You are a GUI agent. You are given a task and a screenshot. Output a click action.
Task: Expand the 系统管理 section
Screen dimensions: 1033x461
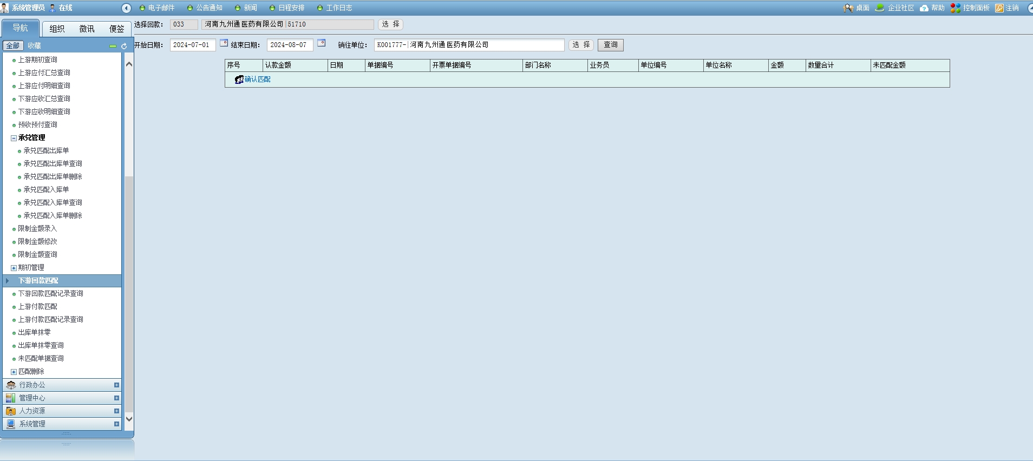point(116,424)
